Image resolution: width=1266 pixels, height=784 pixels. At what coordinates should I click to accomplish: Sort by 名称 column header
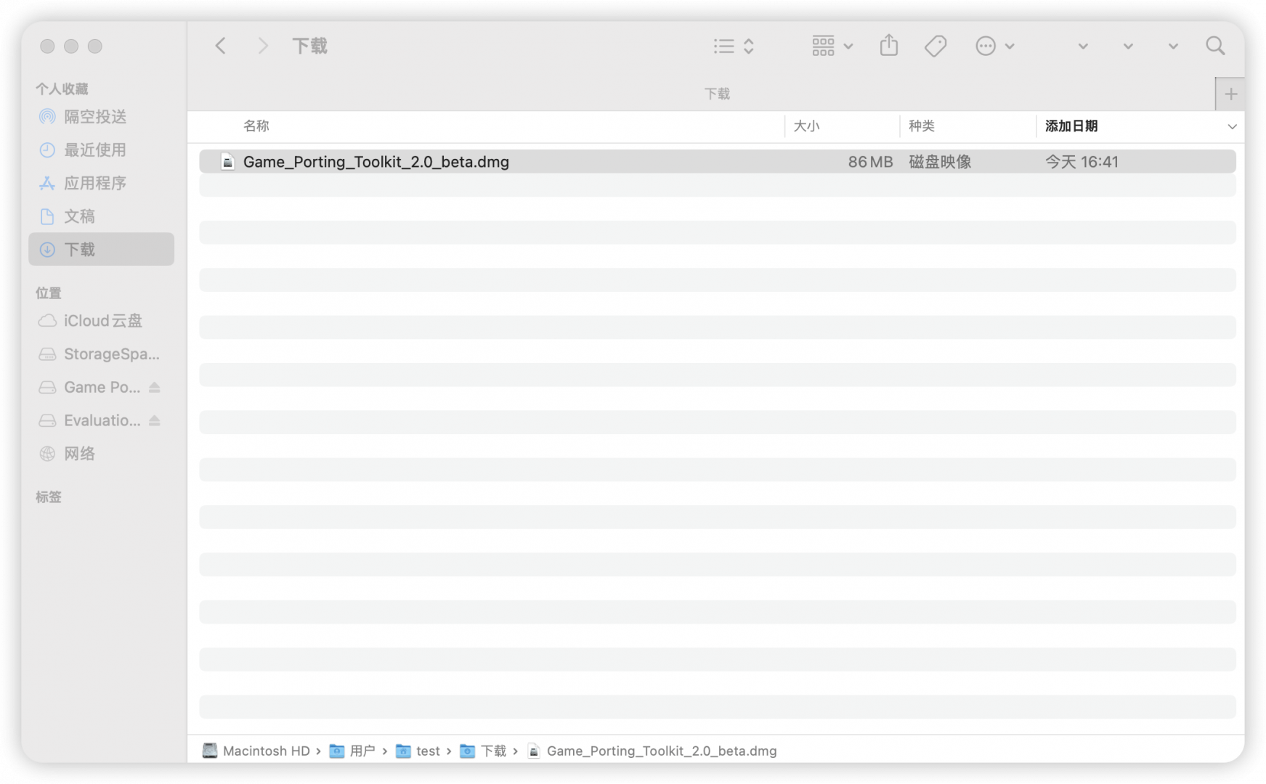(x=256, y=126)
